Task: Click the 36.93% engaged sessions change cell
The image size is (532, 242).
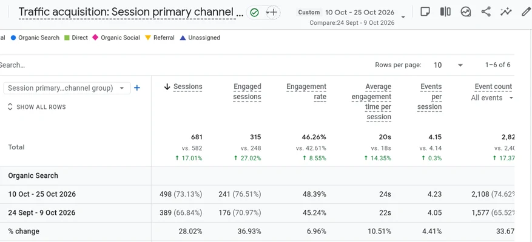Action: click(x=249, y=232)
